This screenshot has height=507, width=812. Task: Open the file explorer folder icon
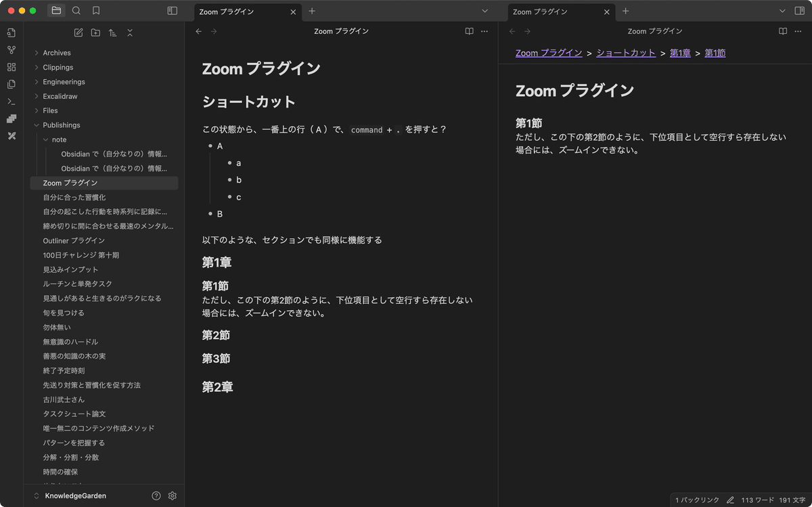coord(56,11)
